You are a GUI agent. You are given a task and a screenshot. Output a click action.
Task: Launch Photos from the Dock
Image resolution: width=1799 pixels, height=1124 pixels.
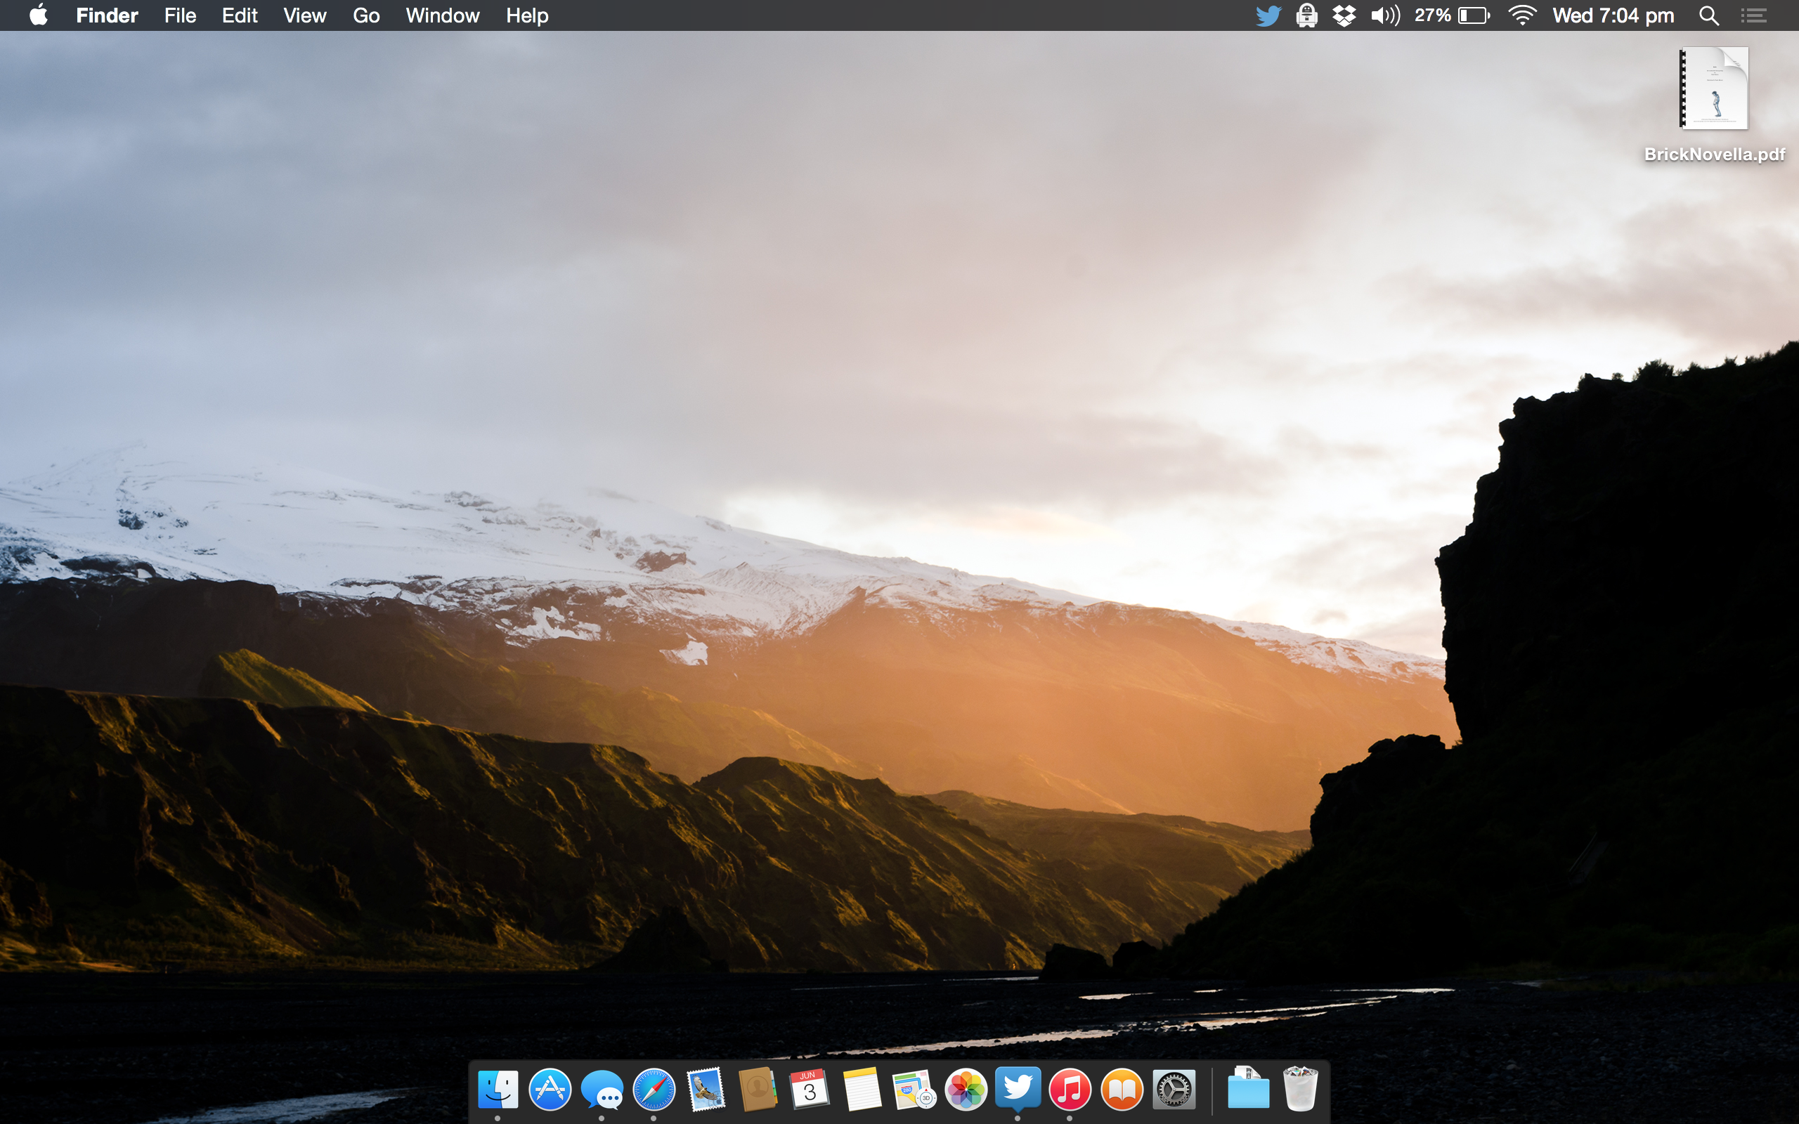pos(966,1090)
